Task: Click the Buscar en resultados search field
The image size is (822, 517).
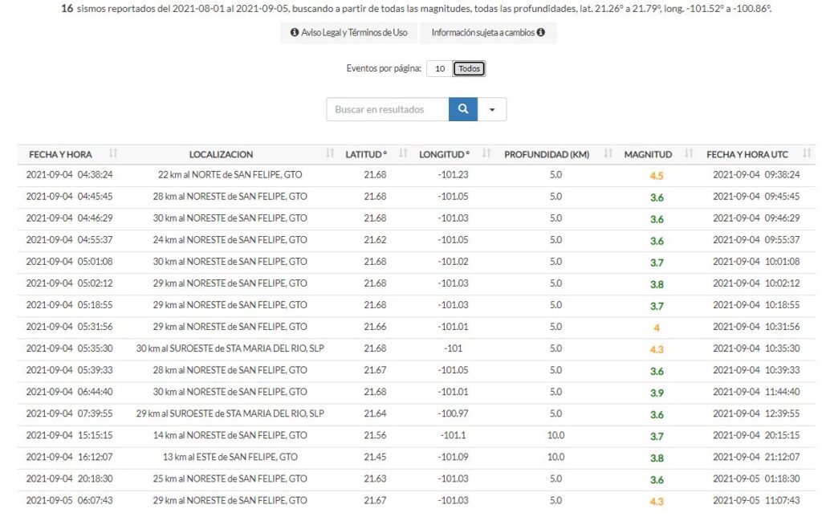Action: [387, 109]
